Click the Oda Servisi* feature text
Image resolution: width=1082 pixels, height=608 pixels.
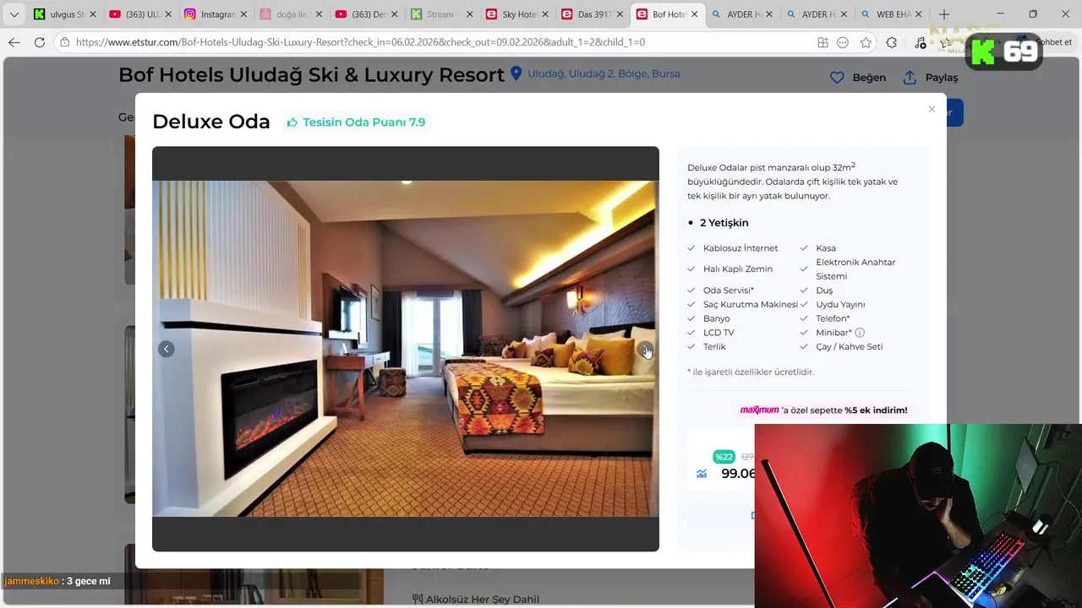(729, 290)
